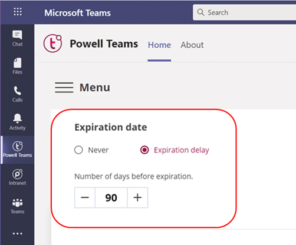Increase expiration days with plus button

(137, 197)
